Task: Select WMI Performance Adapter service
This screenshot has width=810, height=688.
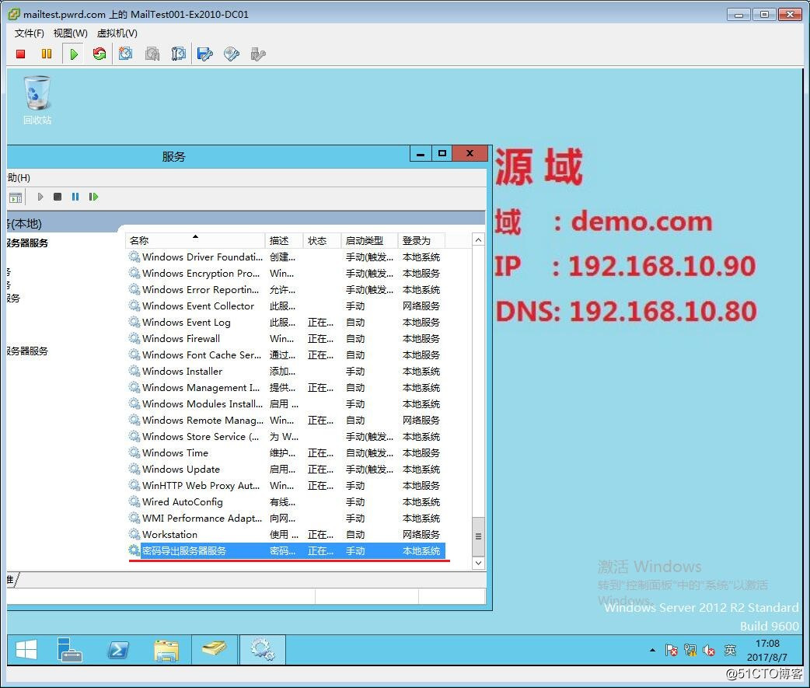Action: pos(285,518)
